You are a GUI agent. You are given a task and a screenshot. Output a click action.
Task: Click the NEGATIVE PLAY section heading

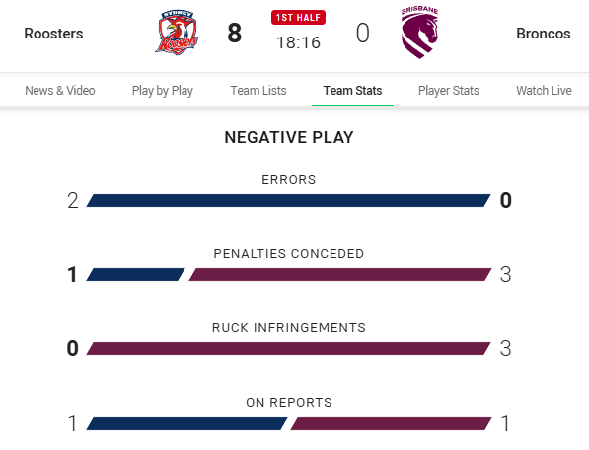click(289, 137)
